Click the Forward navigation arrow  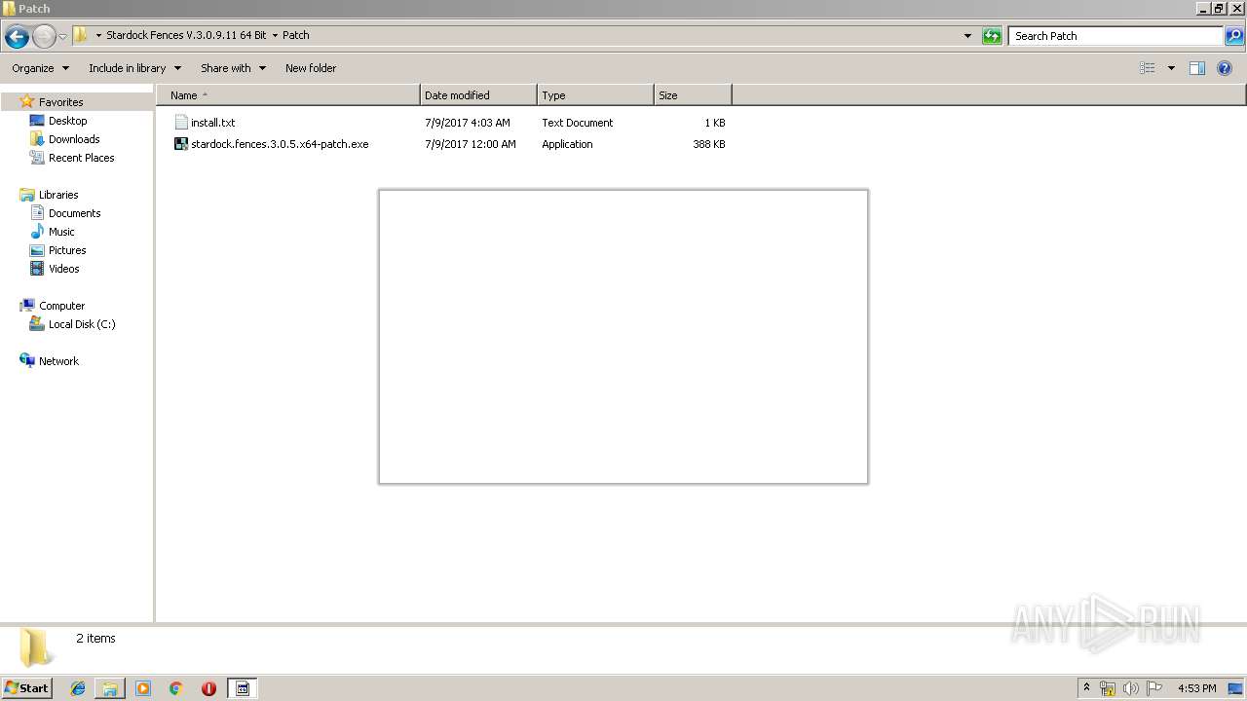(44, 37)
